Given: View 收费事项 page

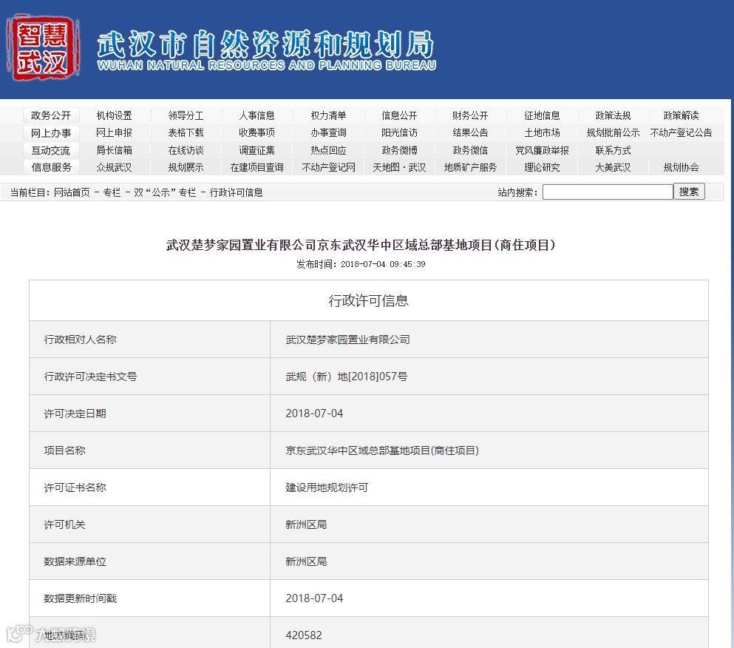Looking at the screenshot, I should point(257,132).
